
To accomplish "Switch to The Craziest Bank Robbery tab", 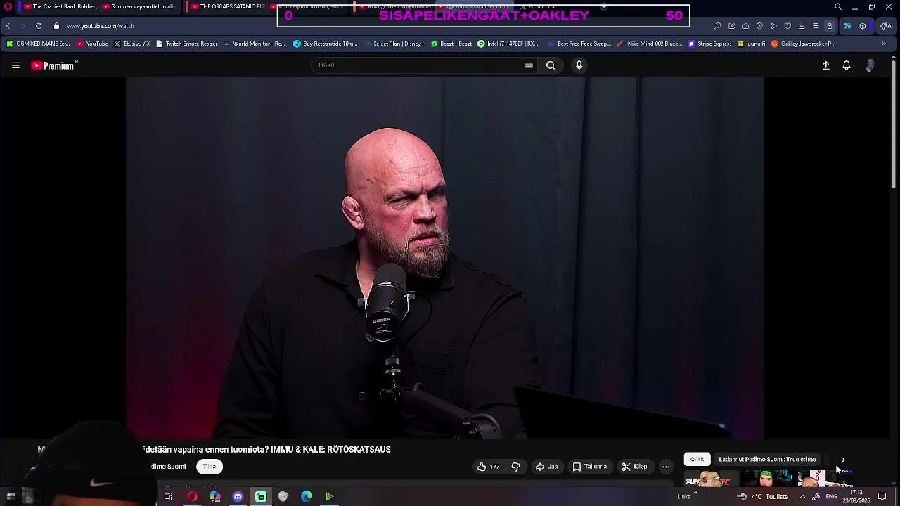I will pos(59,7).
